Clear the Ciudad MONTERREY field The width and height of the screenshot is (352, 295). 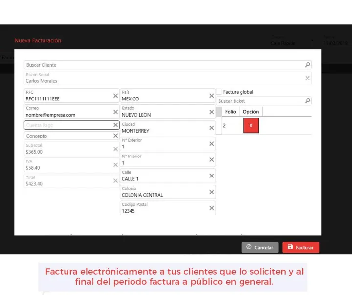pos(212,128)
